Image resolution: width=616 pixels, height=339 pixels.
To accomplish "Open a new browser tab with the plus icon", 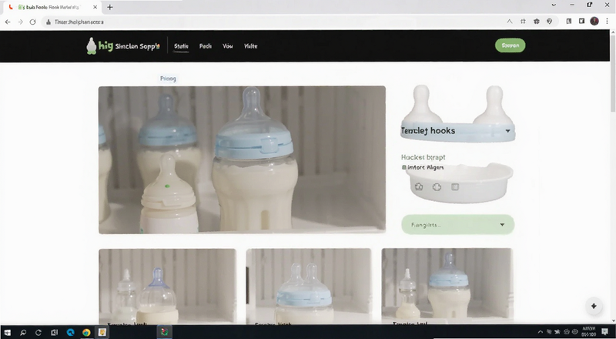I will pos(110,7).
